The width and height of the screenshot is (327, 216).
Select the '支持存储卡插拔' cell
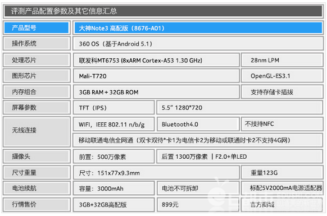click(x=282, y=92)
